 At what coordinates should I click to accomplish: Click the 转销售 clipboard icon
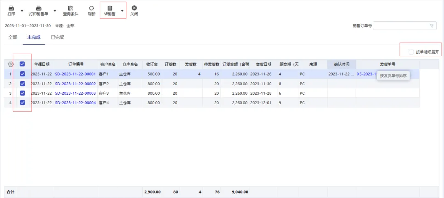(x=109, y=8)
